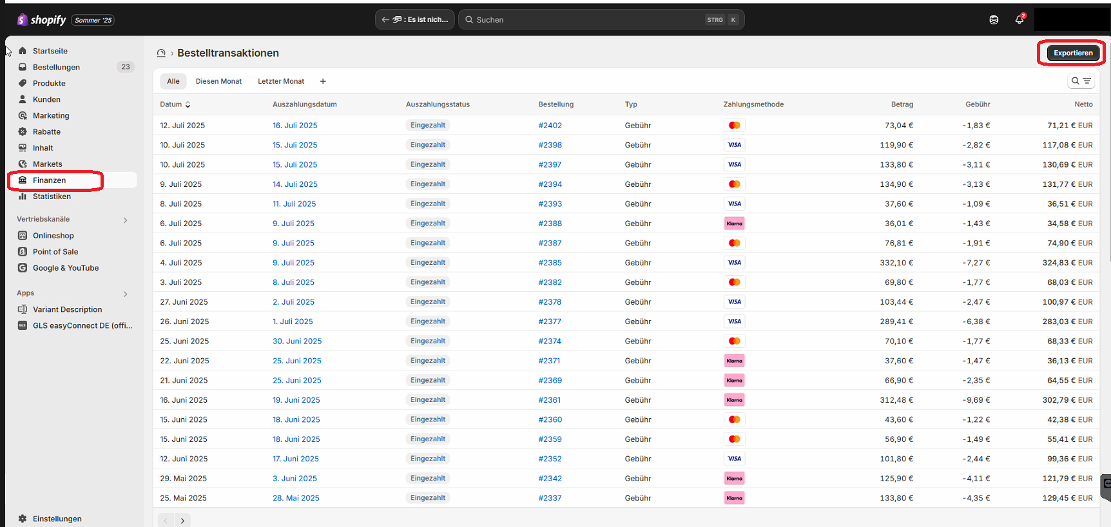
Task: Expand the Vertriebskanäle section chevron
Action: click(x=126, y=220)
